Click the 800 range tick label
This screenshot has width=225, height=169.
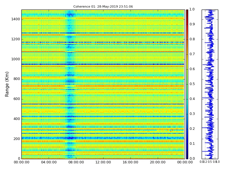pos(17,79)
